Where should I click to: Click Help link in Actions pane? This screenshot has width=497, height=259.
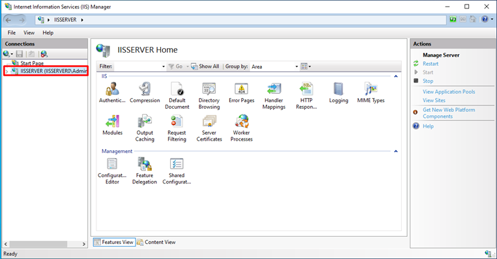[x=428, y=126]
